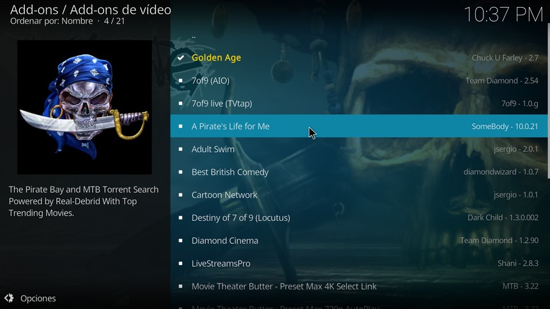Click the 'Add-ons / Add-ons de vídeo' heading
The image size is (550, 309).
tap(91, 10)
